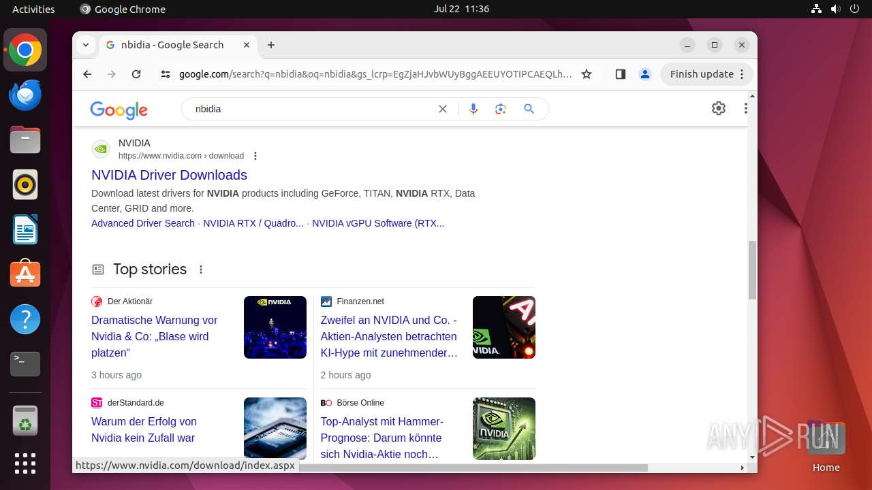
Task: Open the clock and calendar menu
Action: 461,9
